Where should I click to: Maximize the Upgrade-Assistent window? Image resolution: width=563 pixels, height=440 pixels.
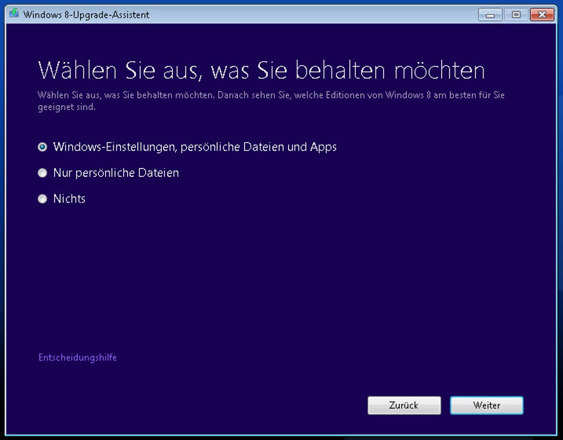(516, 15)
